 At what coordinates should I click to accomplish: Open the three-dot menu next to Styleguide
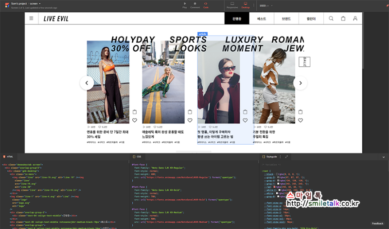[x=281, y=156]
